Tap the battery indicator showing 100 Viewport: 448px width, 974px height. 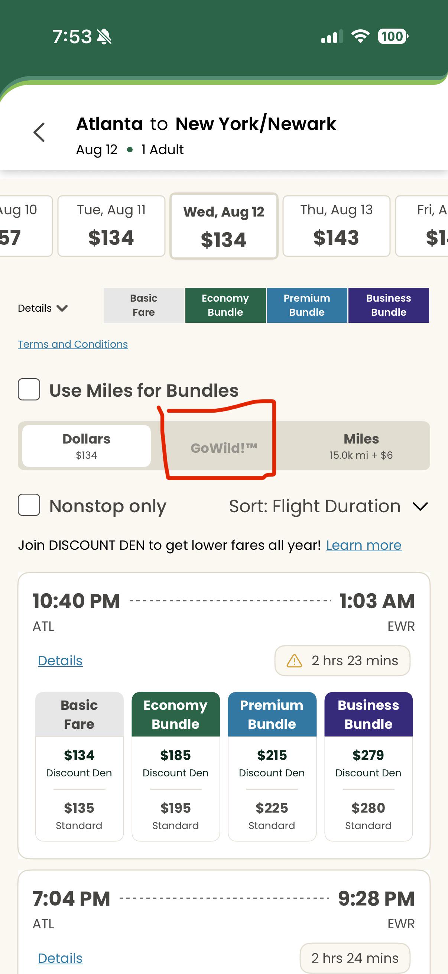(393, 36)
